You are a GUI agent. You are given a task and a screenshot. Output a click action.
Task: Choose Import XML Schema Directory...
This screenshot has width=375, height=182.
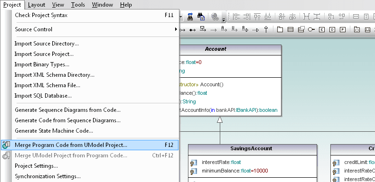(x=90, y=75)
